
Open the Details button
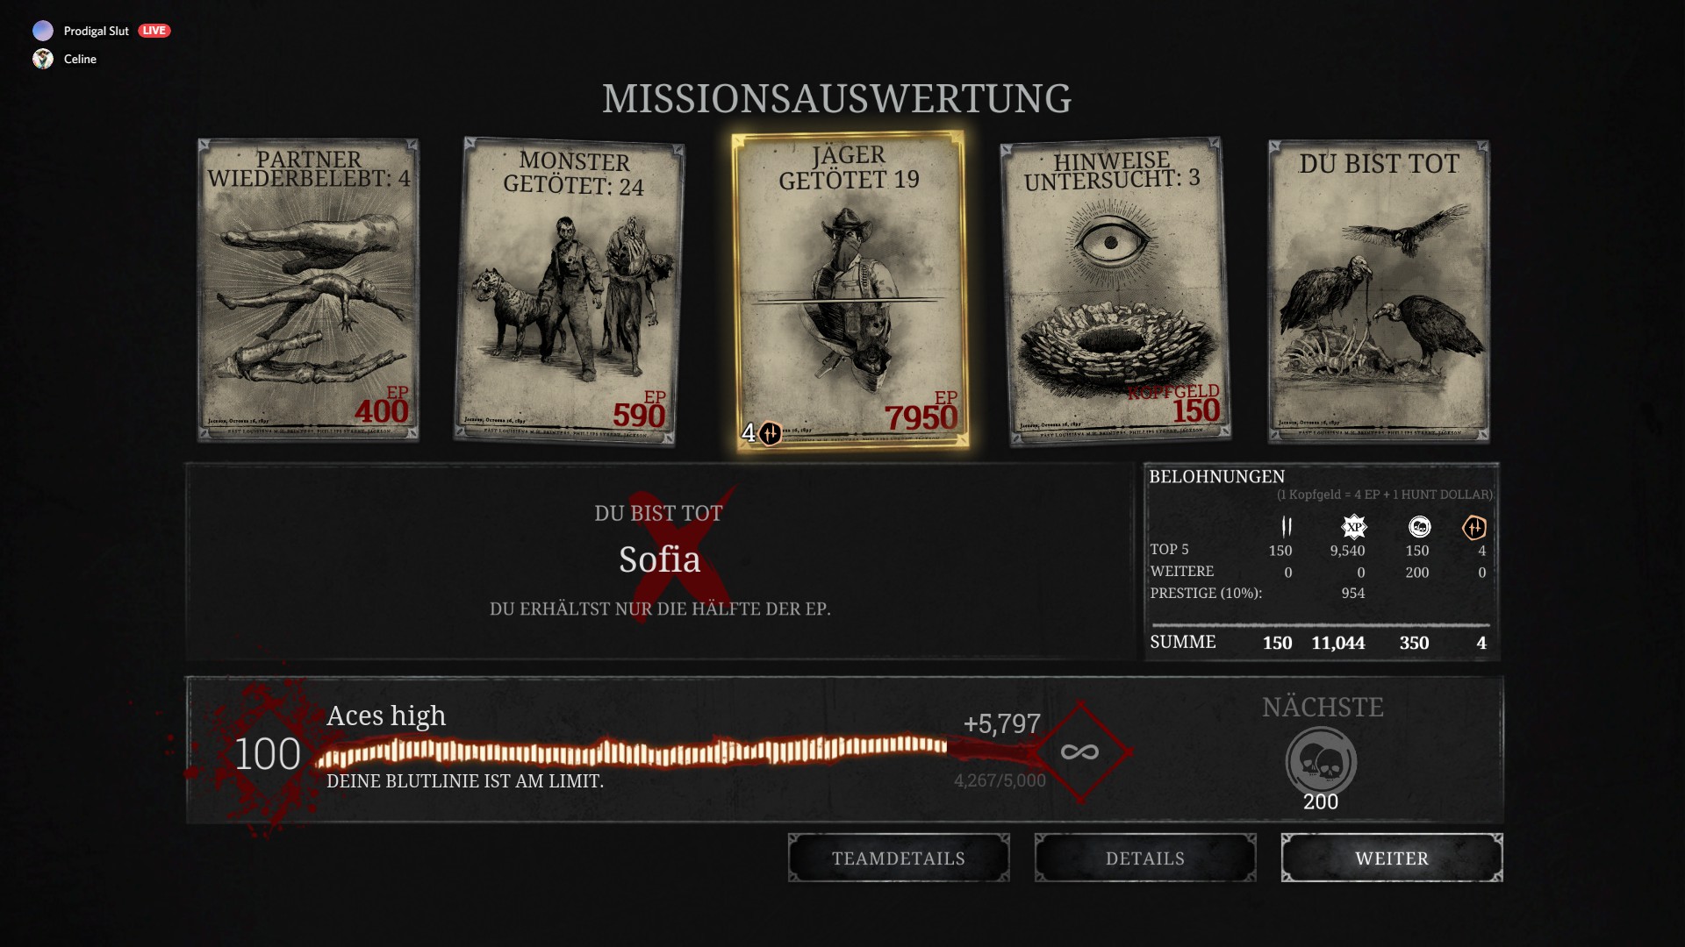(1145, 858)
